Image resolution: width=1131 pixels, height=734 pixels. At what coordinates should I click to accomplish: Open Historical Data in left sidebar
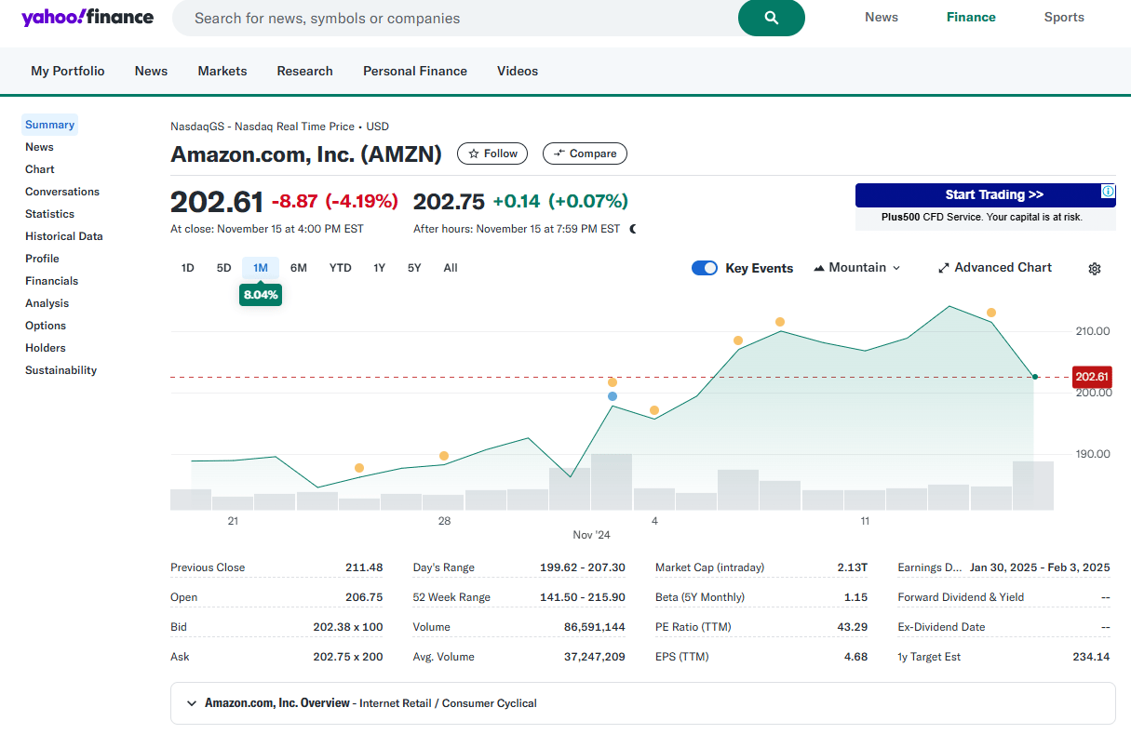point(64,236)
